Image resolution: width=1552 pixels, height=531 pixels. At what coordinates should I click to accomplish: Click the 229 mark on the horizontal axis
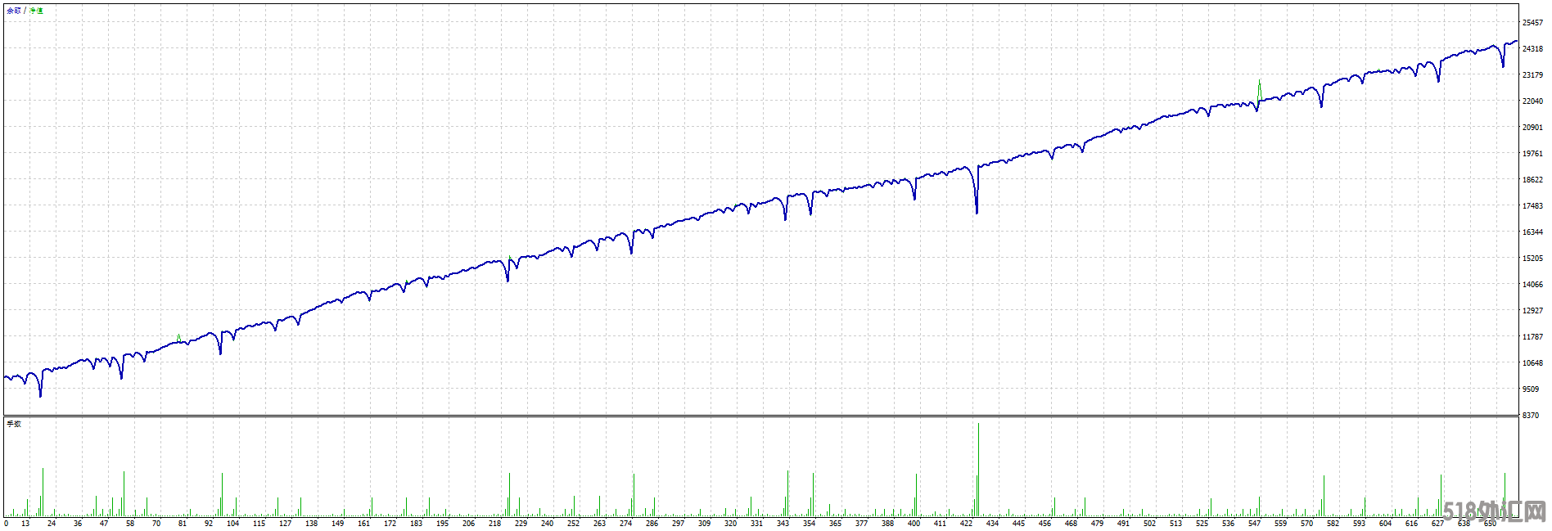click(x=521, y=524)
